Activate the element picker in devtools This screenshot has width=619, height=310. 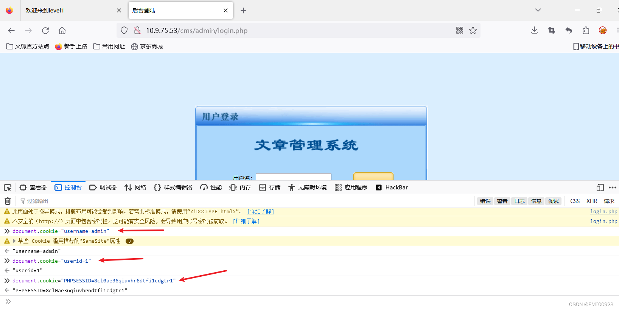coord(8,188)
